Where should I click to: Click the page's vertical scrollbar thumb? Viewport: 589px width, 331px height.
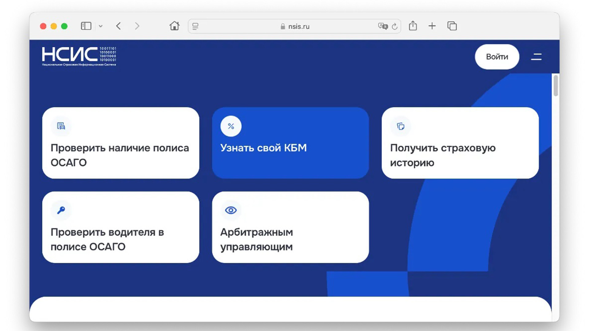[556, 86]
